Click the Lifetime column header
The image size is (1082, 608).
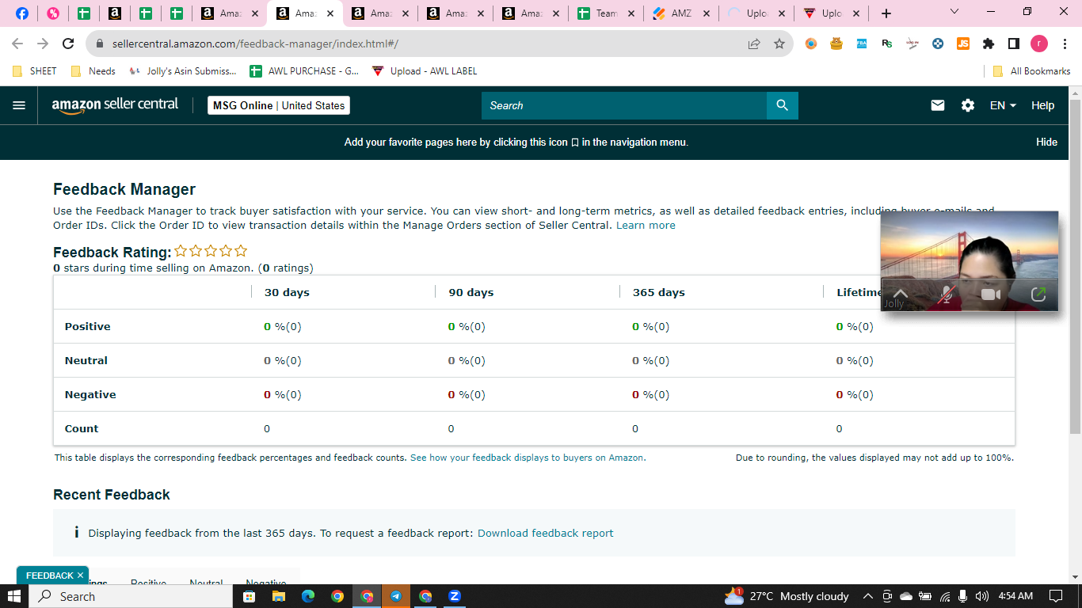(x=859, y=292)
